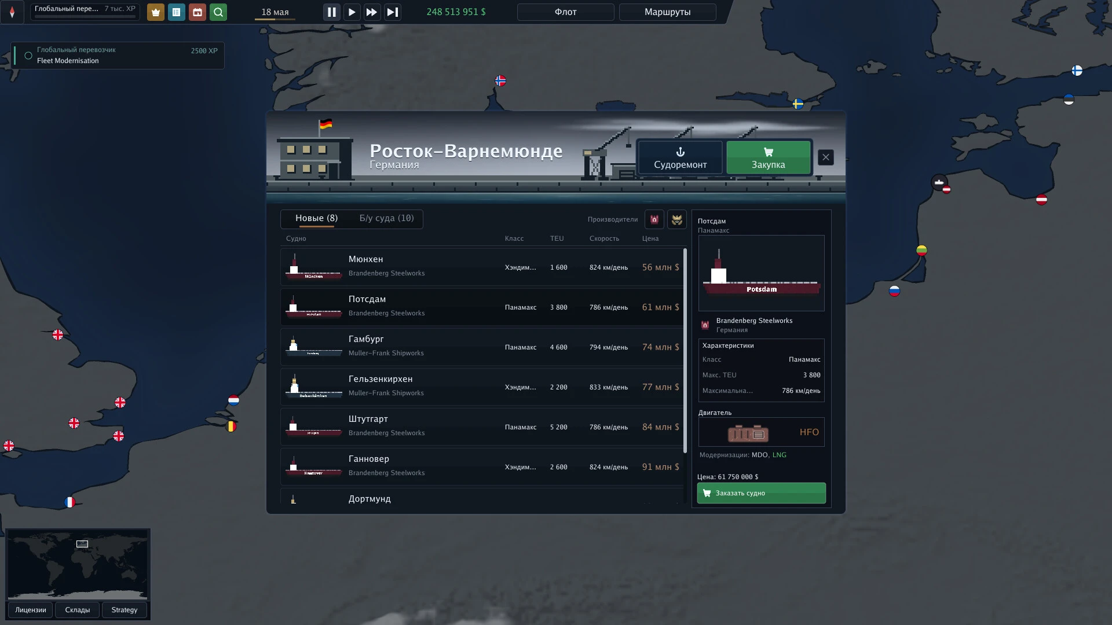Click the Netherlands flag port marker
The width and height of the screenshot is (1112, 625).
(x=234, y=400)
